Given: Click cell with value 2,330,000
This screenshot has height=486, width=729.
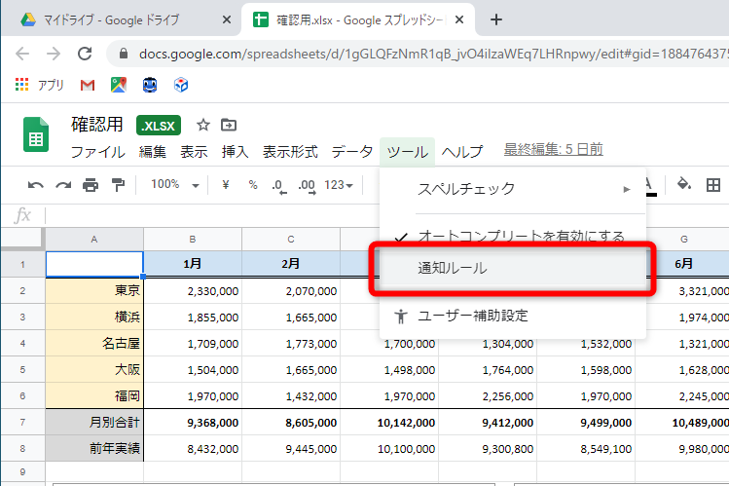Looking at the screenshot, I should (x=193, y=290).
